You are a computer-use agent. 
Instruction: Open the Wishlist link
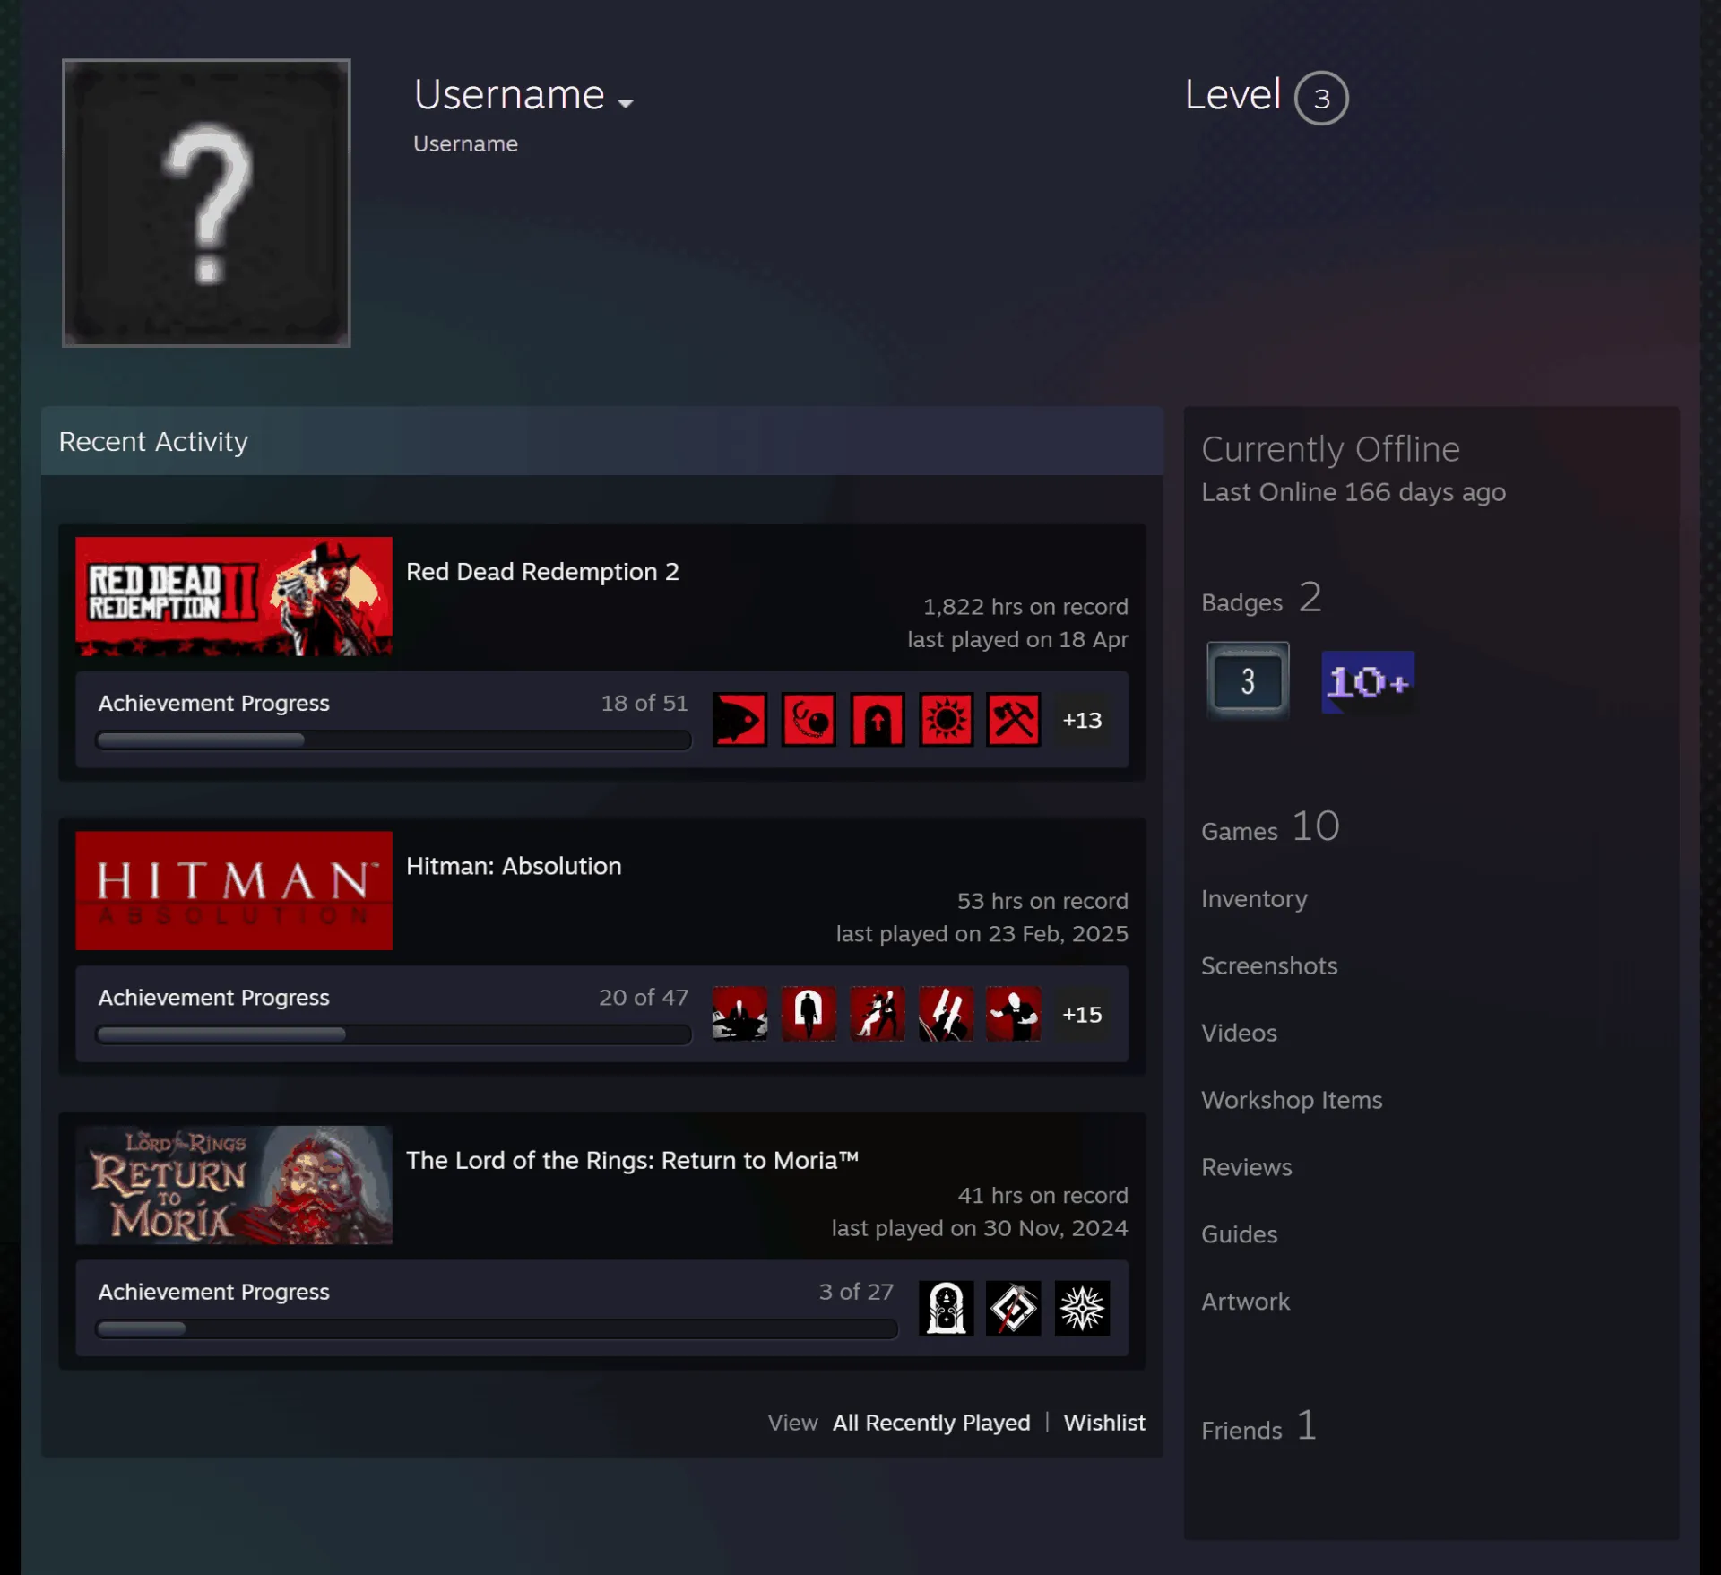point(1104,1423)
